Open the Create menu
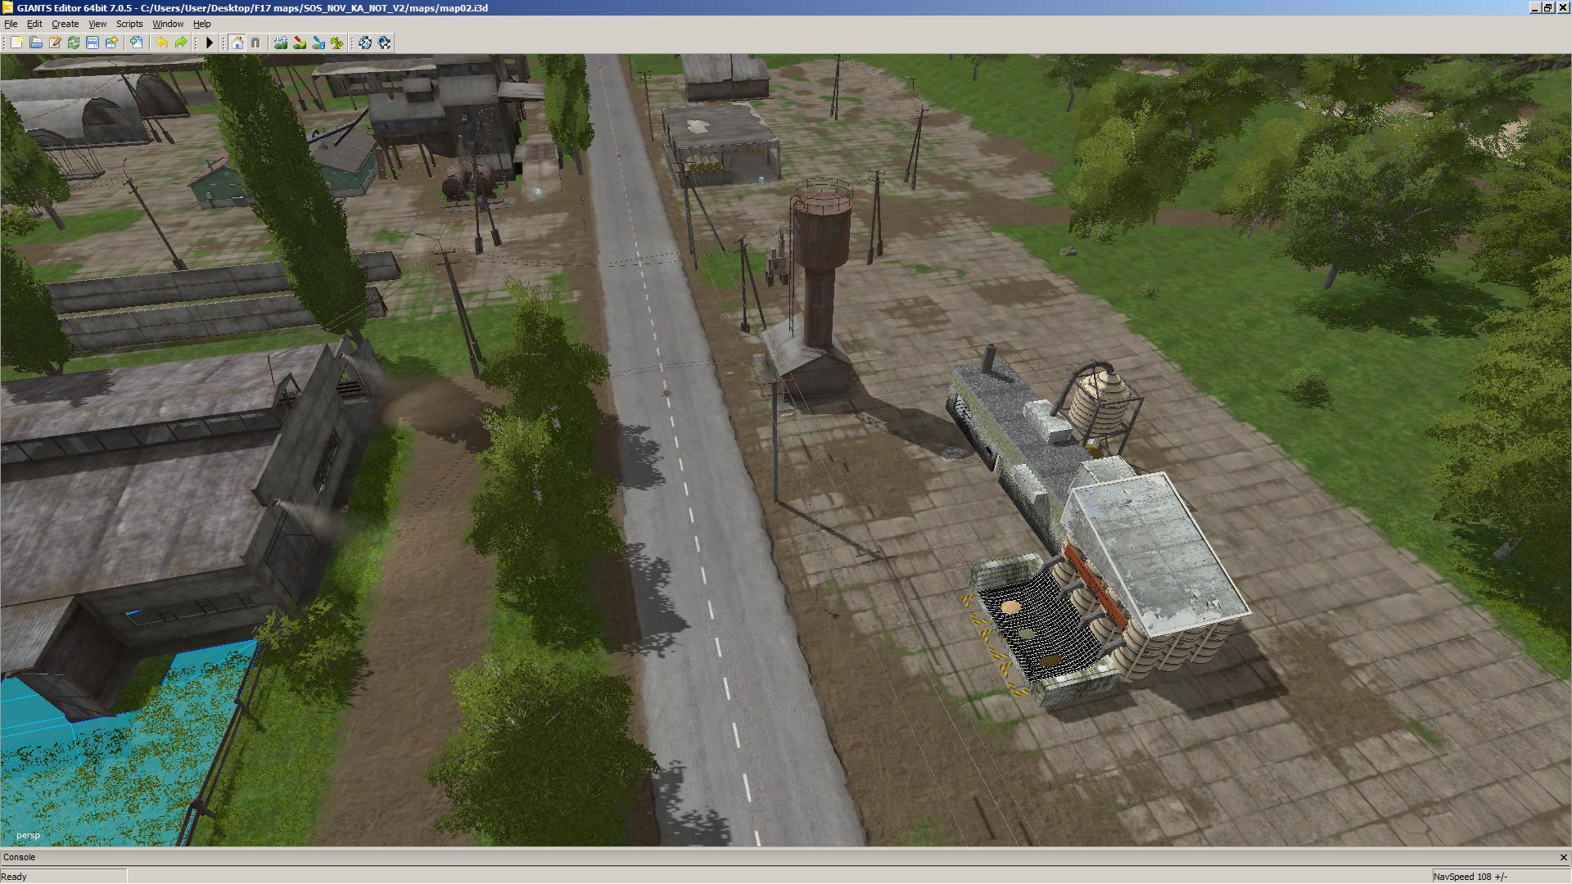The height and width of the screenshot is (884, 1572). (x=65, y=24)
